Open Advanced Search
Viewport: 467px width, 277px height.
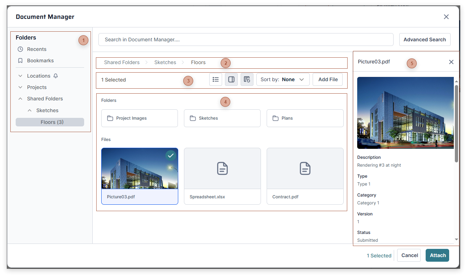click(425, 40)
